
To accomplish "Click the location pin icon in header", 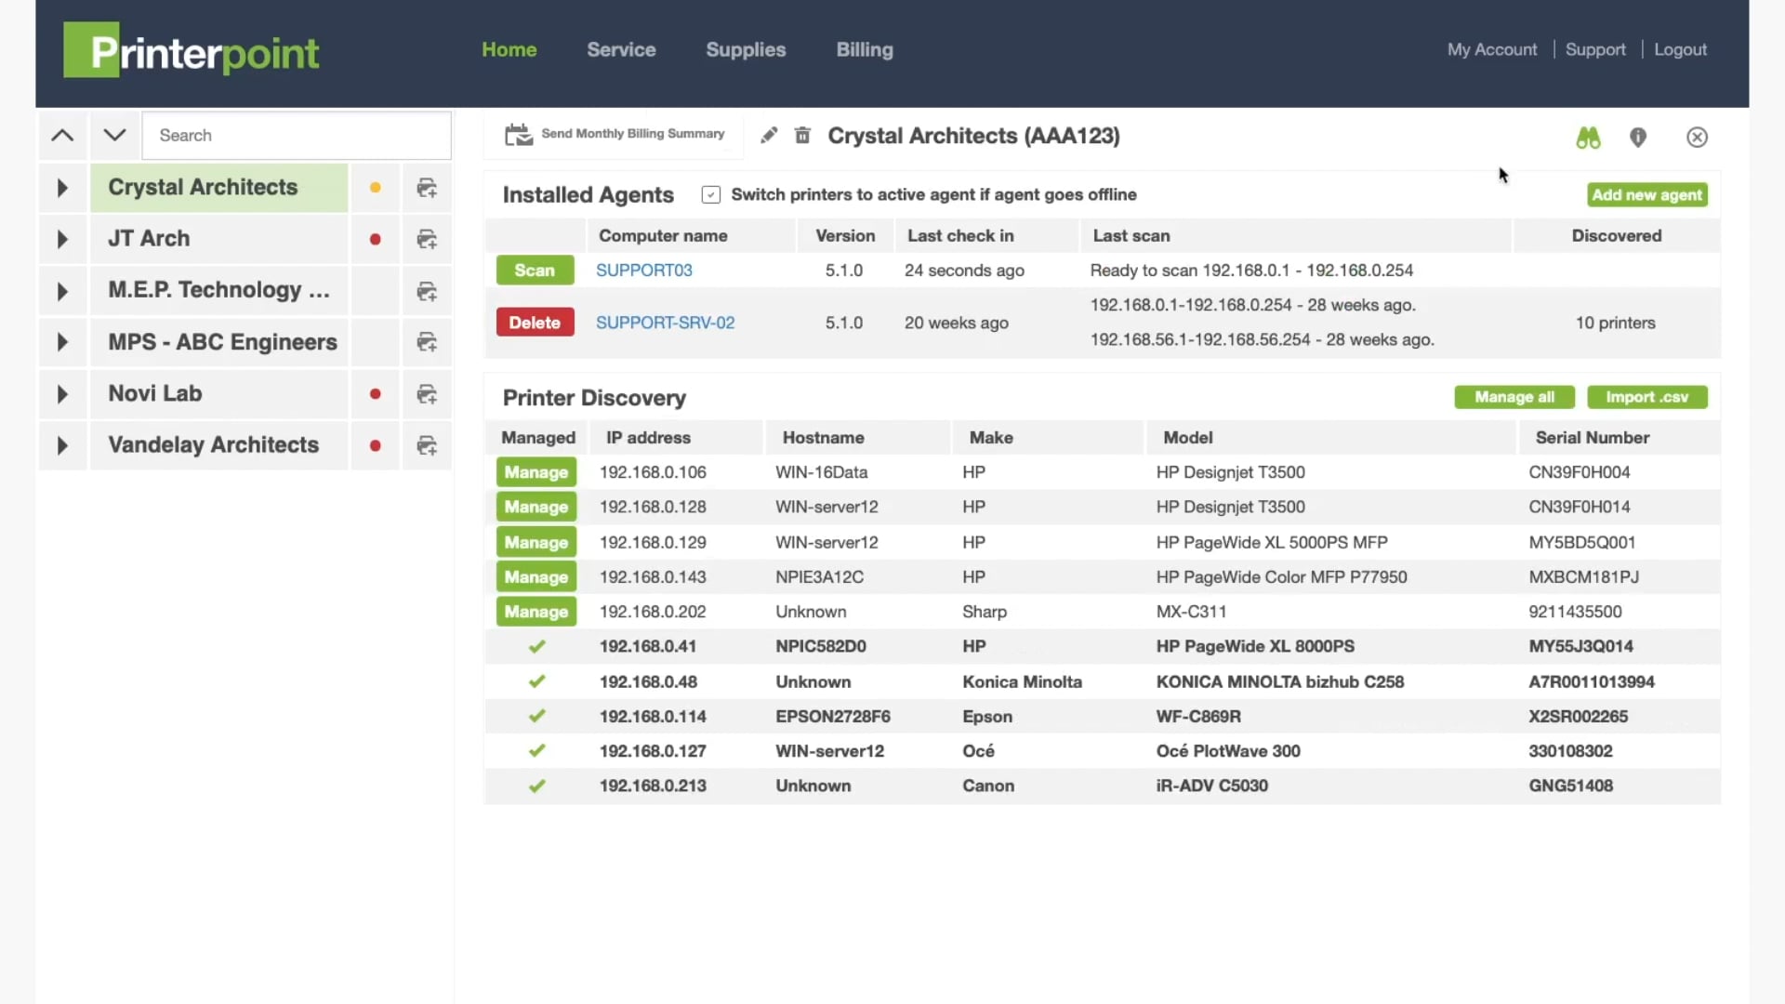I will tap(1638, 138).
